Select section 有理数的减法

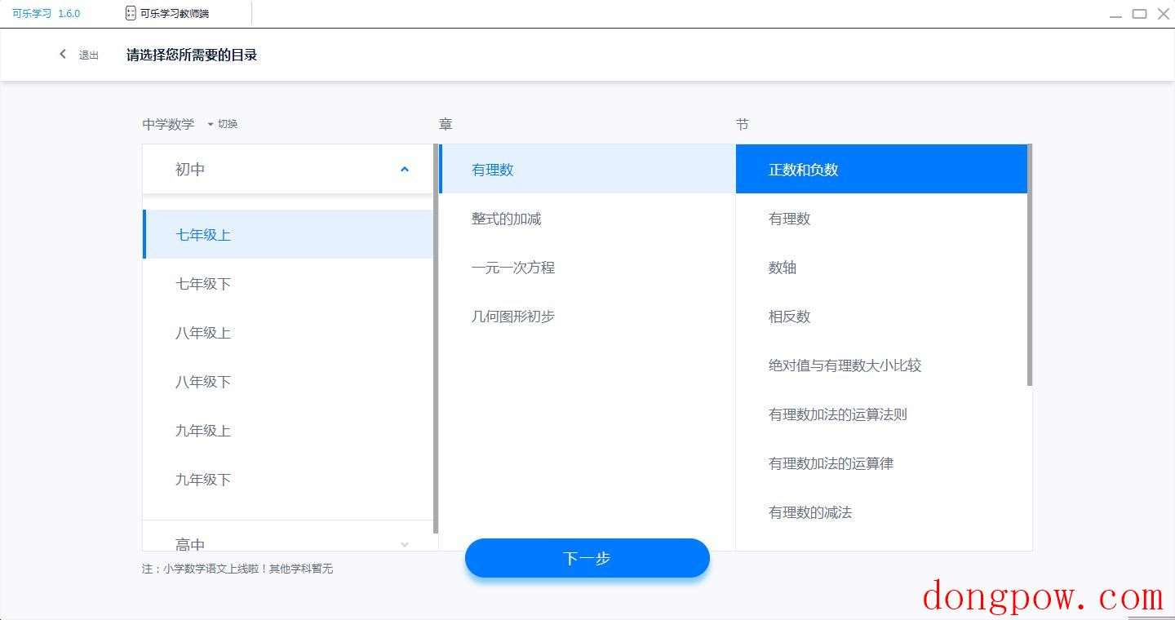881,512
